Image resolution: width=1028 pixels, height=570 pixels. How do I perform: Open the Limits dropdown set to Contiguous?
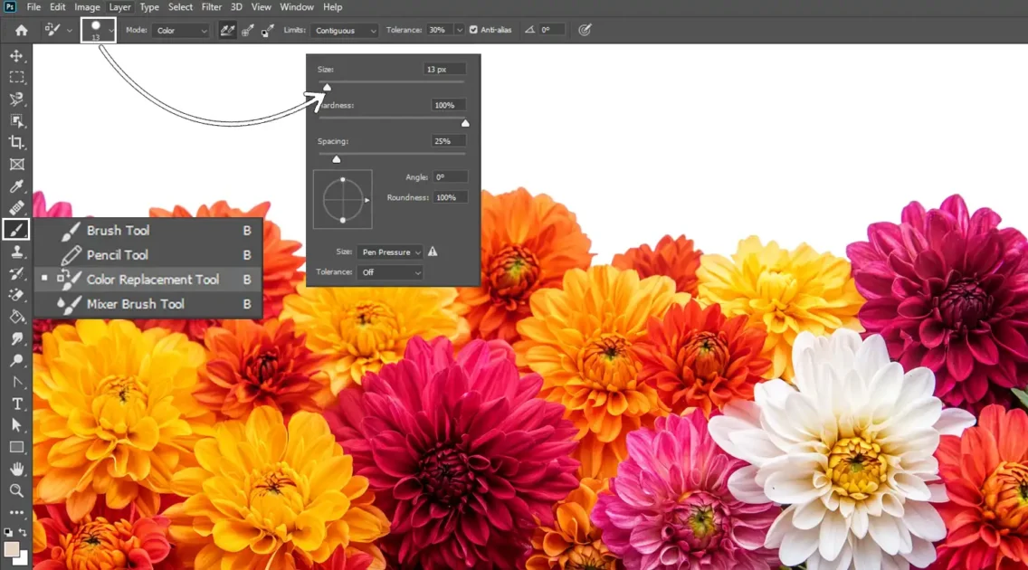(344, 31)
